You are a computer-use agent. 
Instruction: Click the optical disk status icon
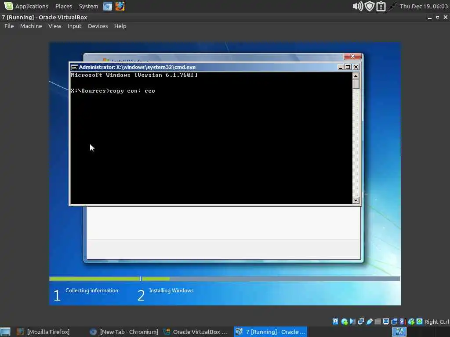pos(345,322)
